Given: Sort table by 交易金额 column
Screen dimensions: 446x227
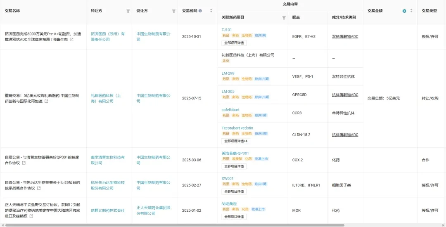Looking at the screenshot, I should [x=411, y=11].
